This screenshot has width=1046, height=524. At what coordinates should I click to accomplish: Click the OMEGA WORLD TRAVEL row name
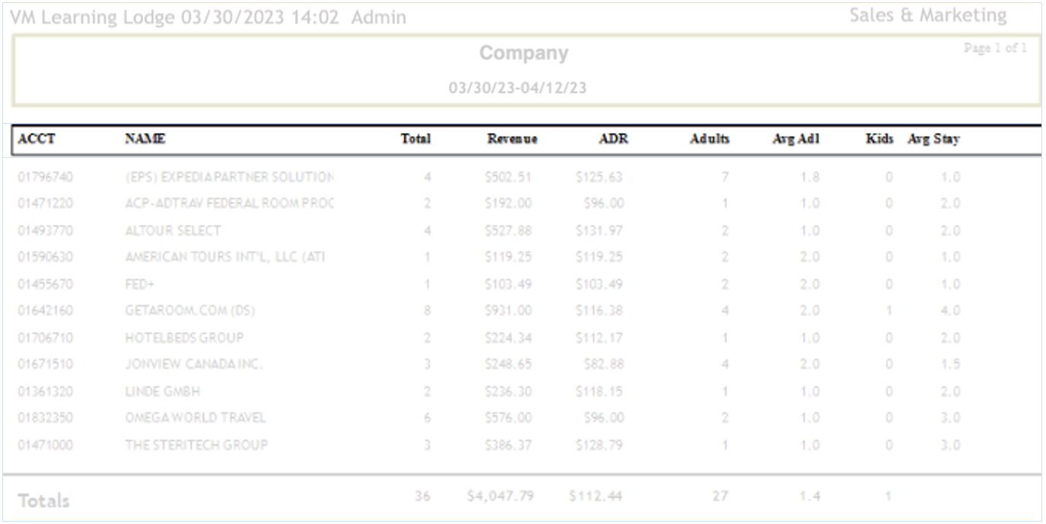(196, 418)
